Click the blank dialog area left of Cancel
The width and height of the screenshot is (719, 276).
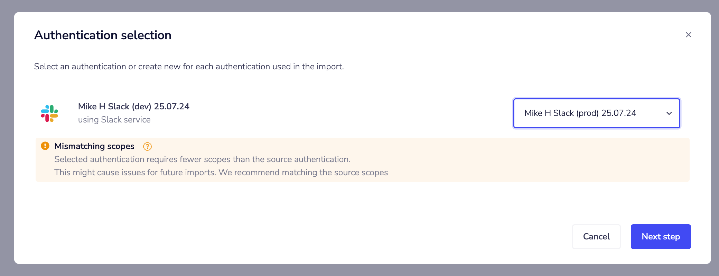coord(346,237)
